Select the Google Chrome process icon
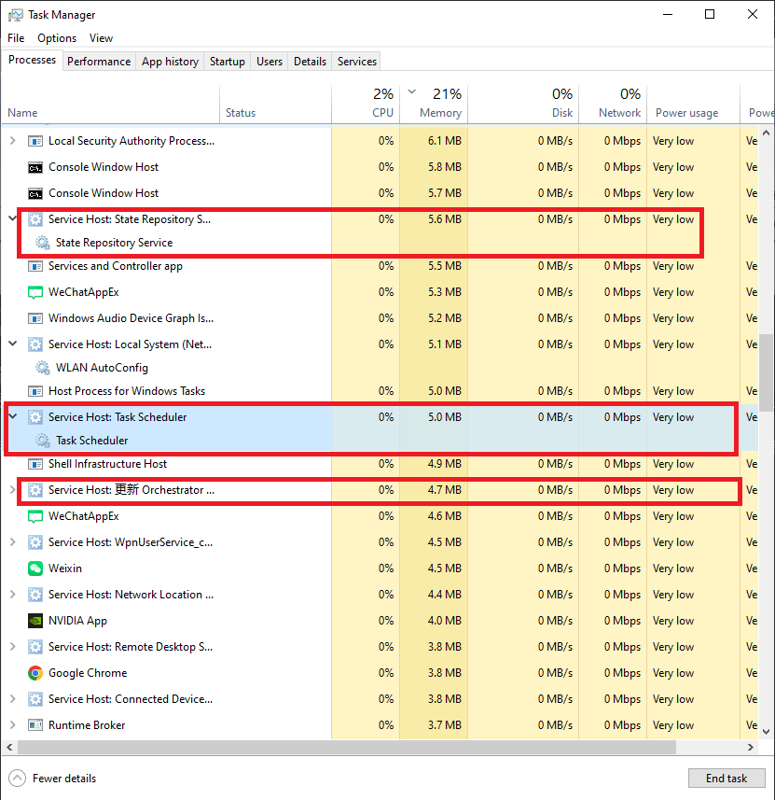775x800 pixels. (x=34, y=672)
